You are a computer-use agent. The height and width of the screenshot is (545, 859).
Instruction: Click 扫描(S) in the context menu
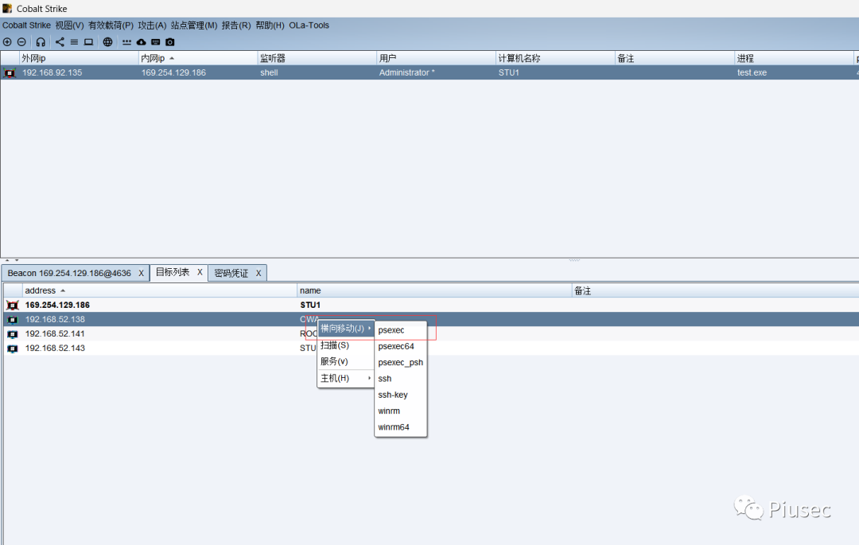pyautogui.click(x=346, y=345)
